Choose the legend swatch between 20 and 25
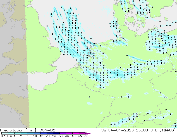This screenshot has width=177, height=137. point(50,133)
